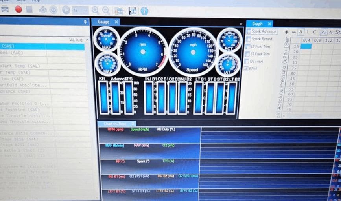Click the connect to vehicle icon
This screenshot has width=341, height=201.
point(5,9)
